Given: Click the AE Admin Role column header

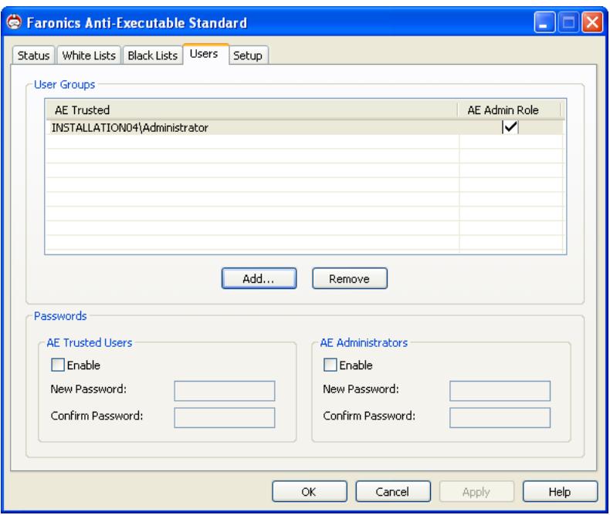Looking at the screenshot, I should click(x=510, y=110).
